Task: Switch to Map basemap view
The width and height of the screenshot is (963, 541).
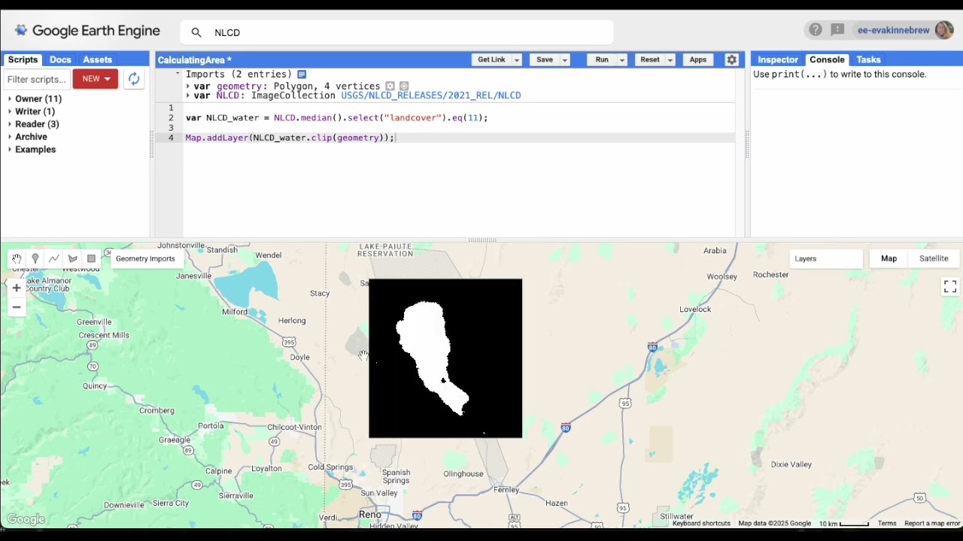Action: (x=889, y=258)
